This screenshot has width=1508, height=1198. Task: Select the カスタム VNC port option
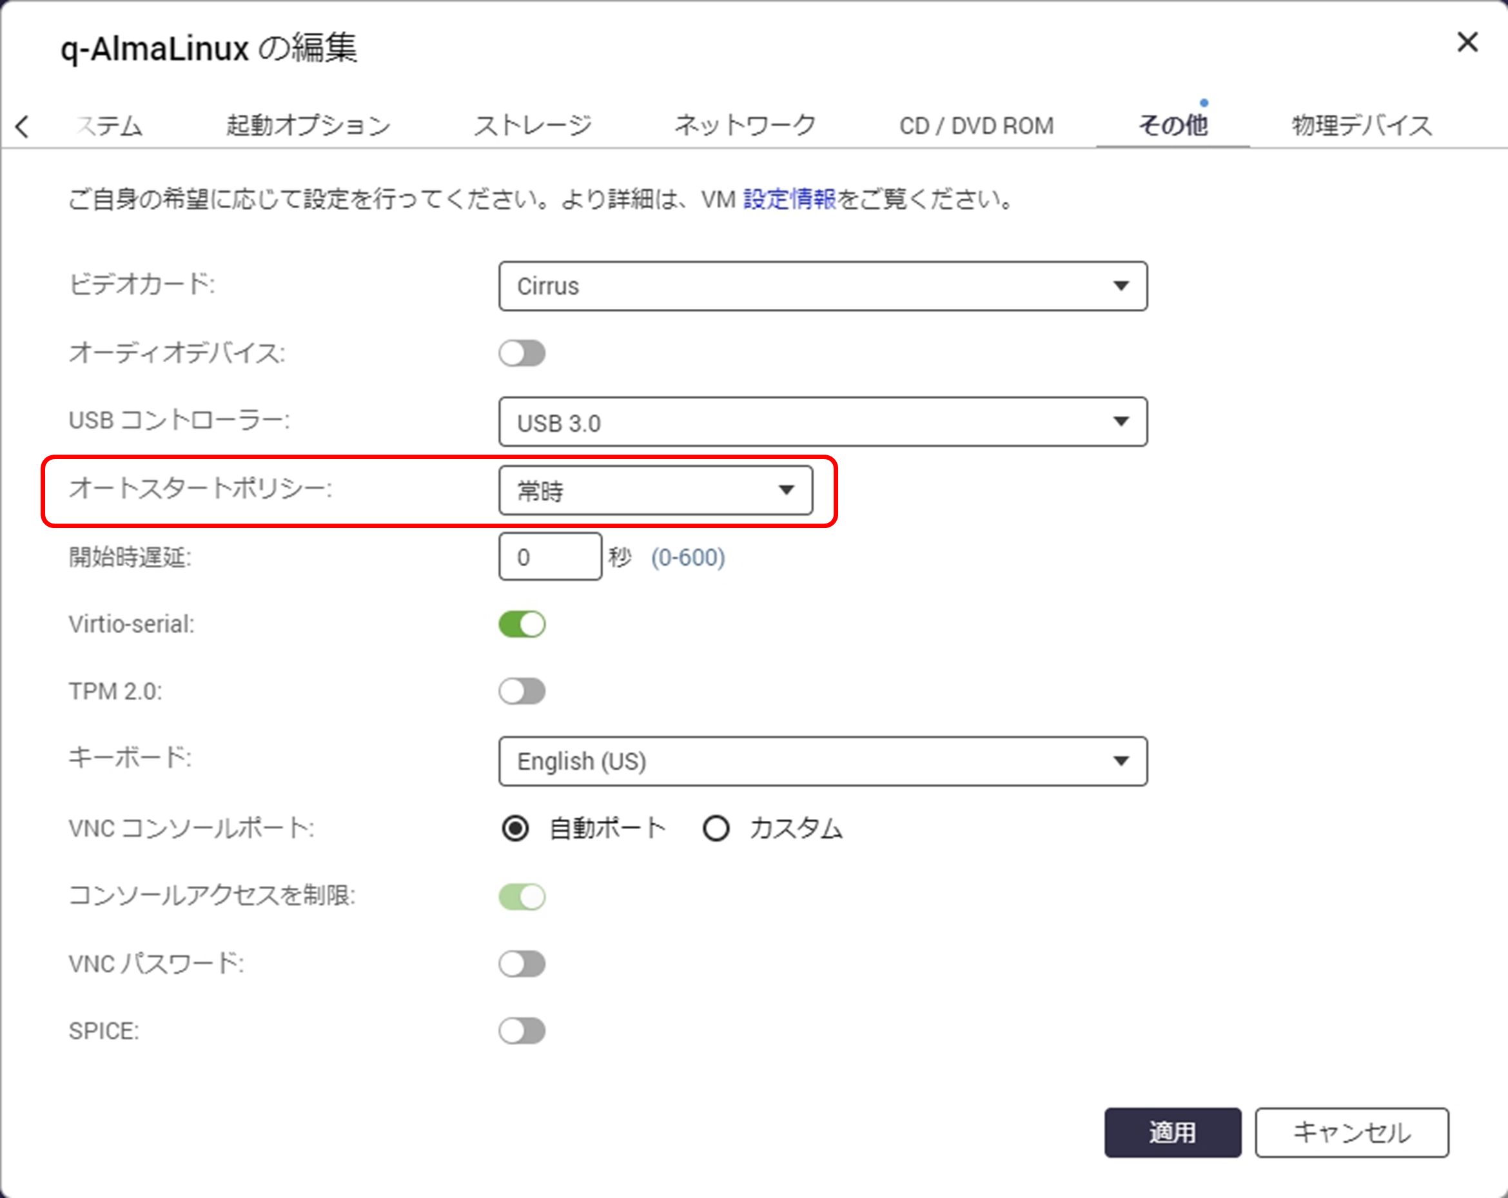pyautogui.click(x=716, y=829)
